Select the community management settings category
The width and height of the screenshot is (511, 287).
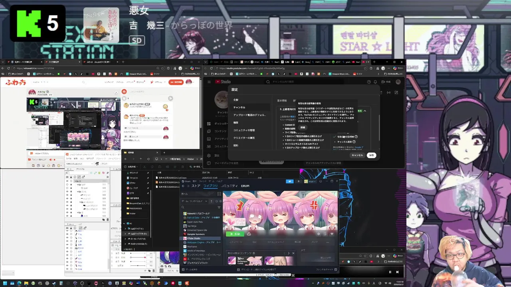pos(244,130)
